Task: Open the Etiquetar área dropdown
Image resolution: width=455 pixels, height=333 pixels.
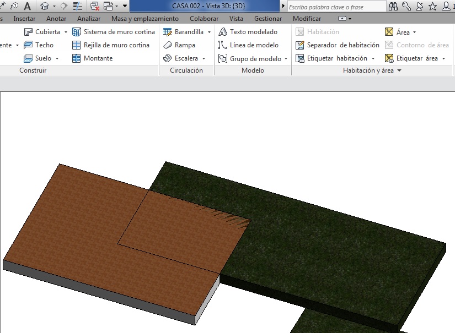Action: 443,58
